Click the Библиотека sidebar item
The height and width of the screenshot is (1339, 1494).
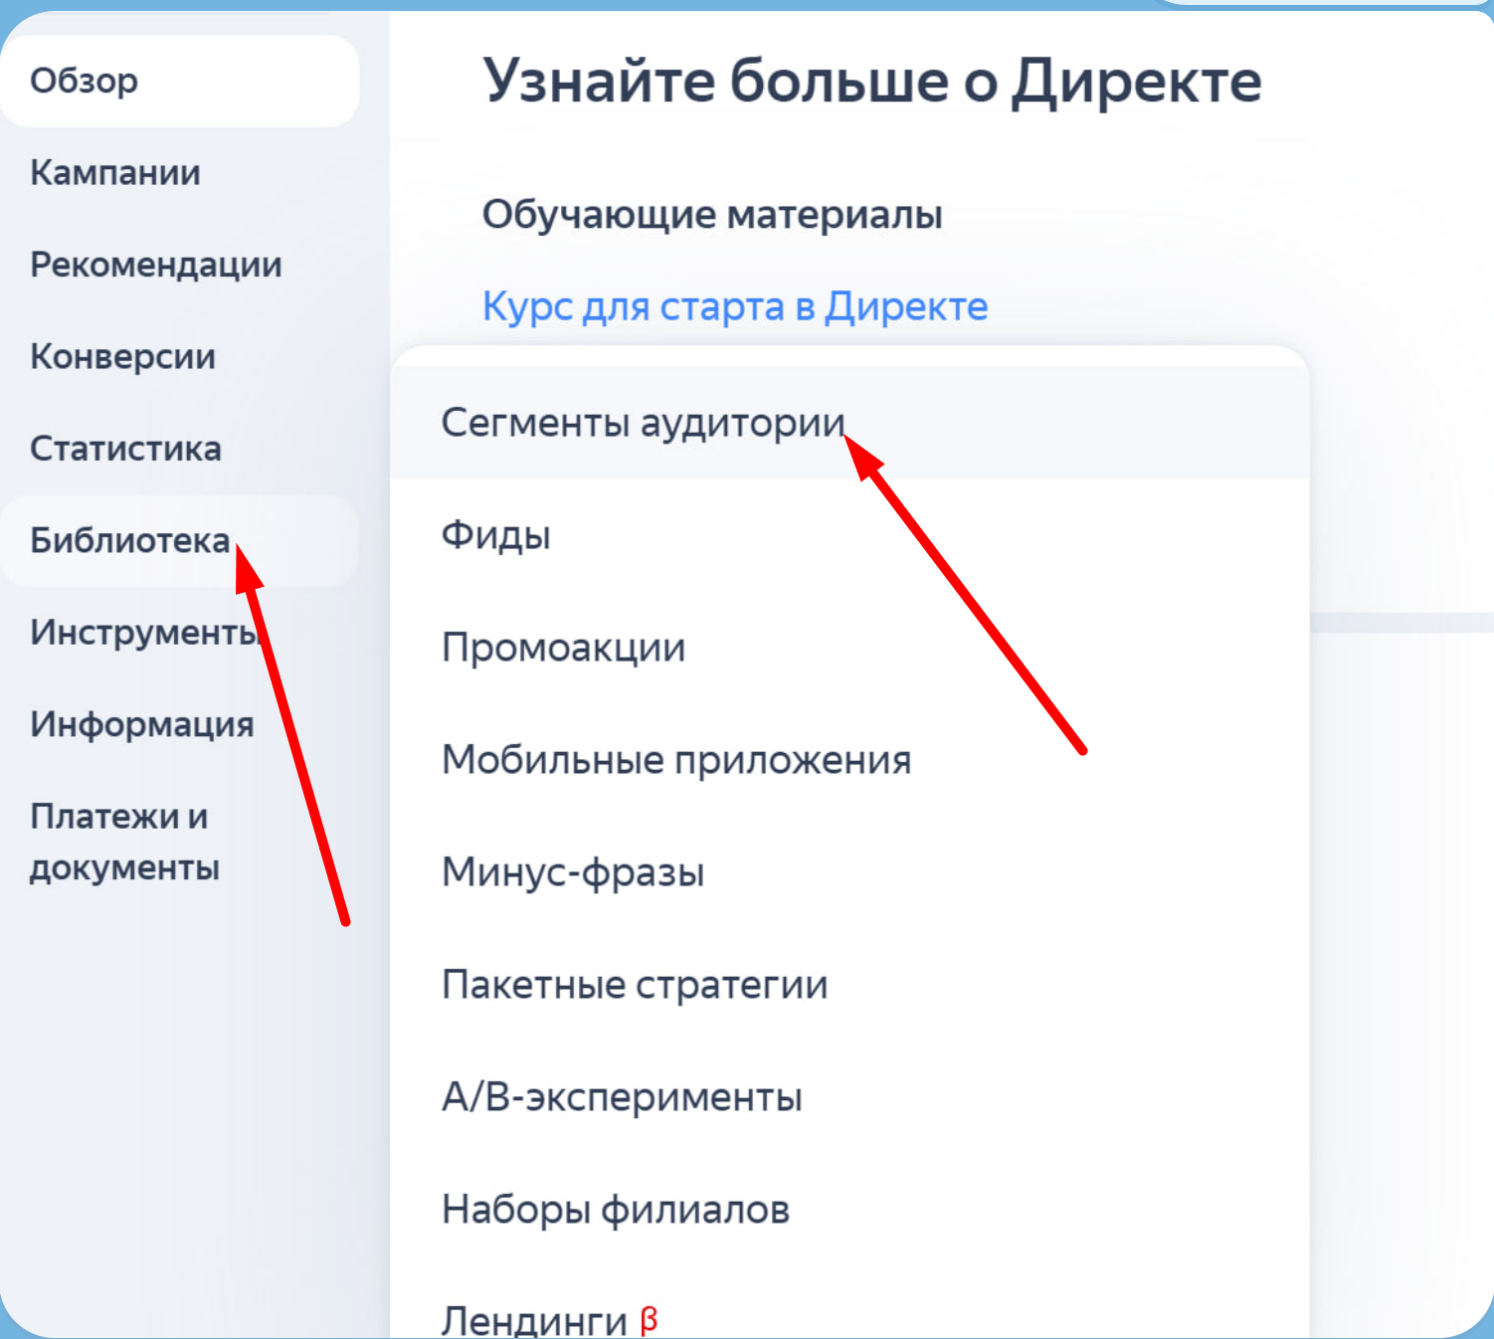[179, 540]
